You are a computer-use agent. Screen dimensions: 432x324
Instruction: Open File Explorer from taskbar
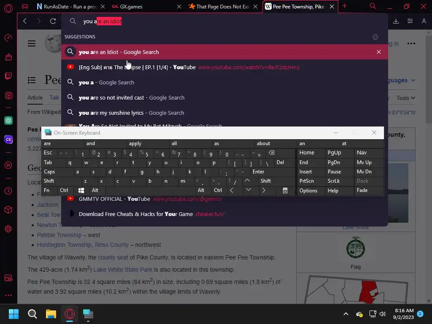tap(51, 314)
